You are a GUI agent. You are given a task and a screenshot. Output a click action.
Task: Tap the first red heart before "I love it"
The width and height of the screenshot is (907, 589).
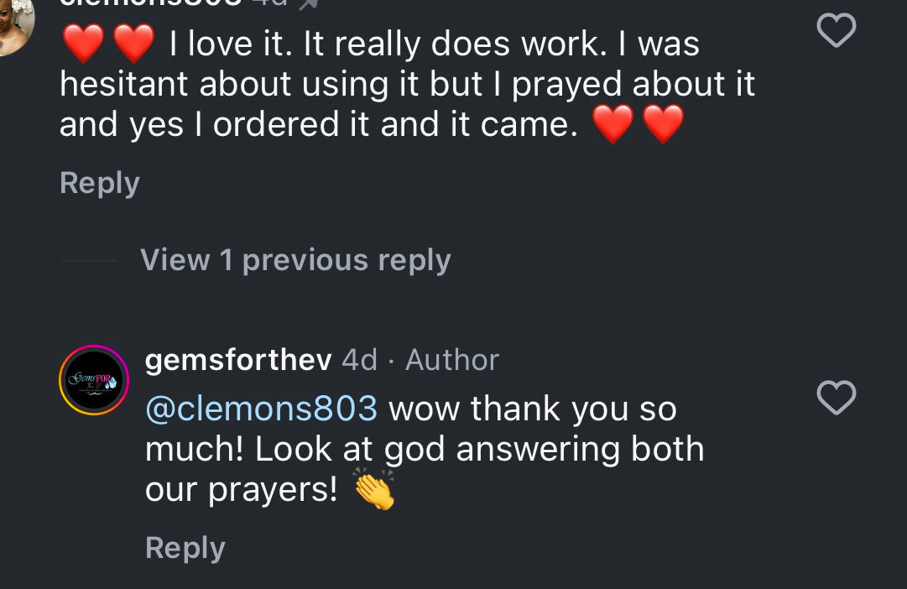pos(83,44)
